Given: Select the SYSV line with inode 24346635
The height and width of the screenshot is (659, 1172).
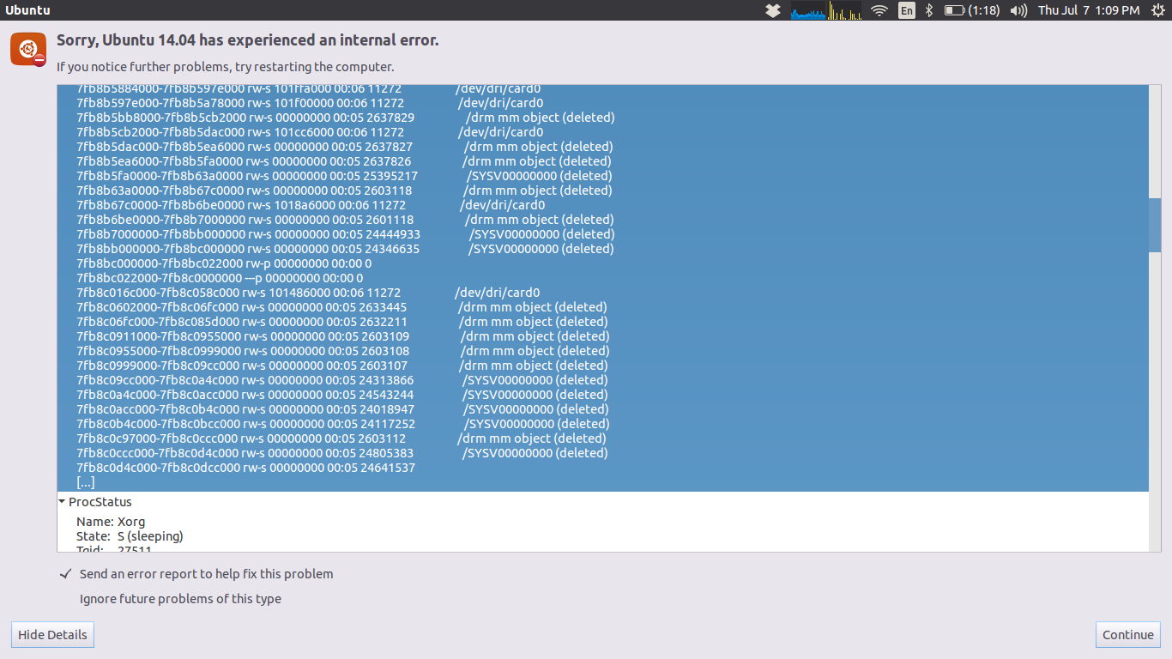Looking at the screenshot, I should point(345,249).
